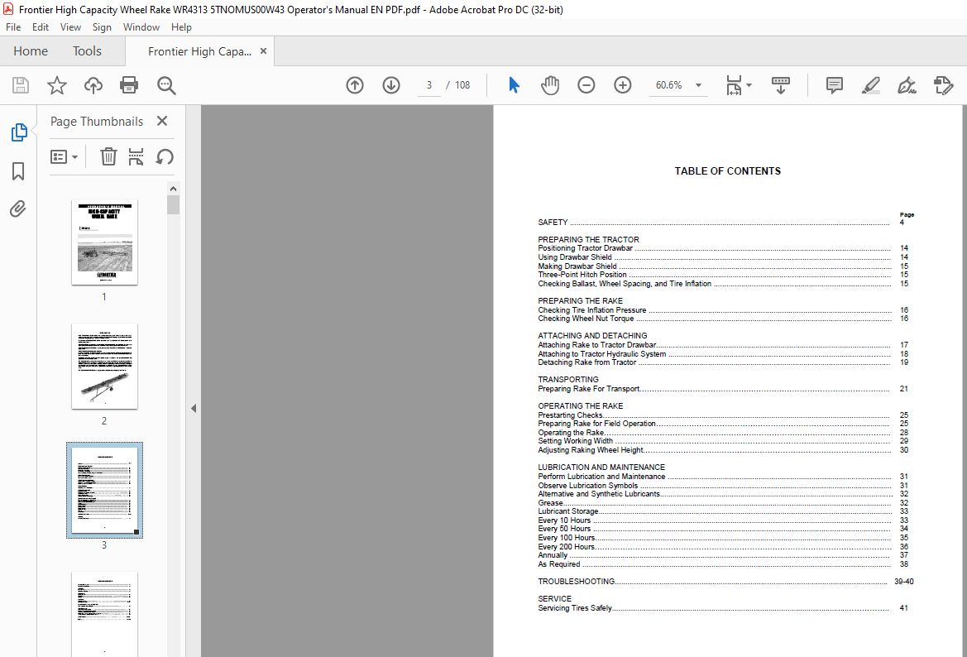
Task: Select the Highlight text tool
Action: pos(870,85)
